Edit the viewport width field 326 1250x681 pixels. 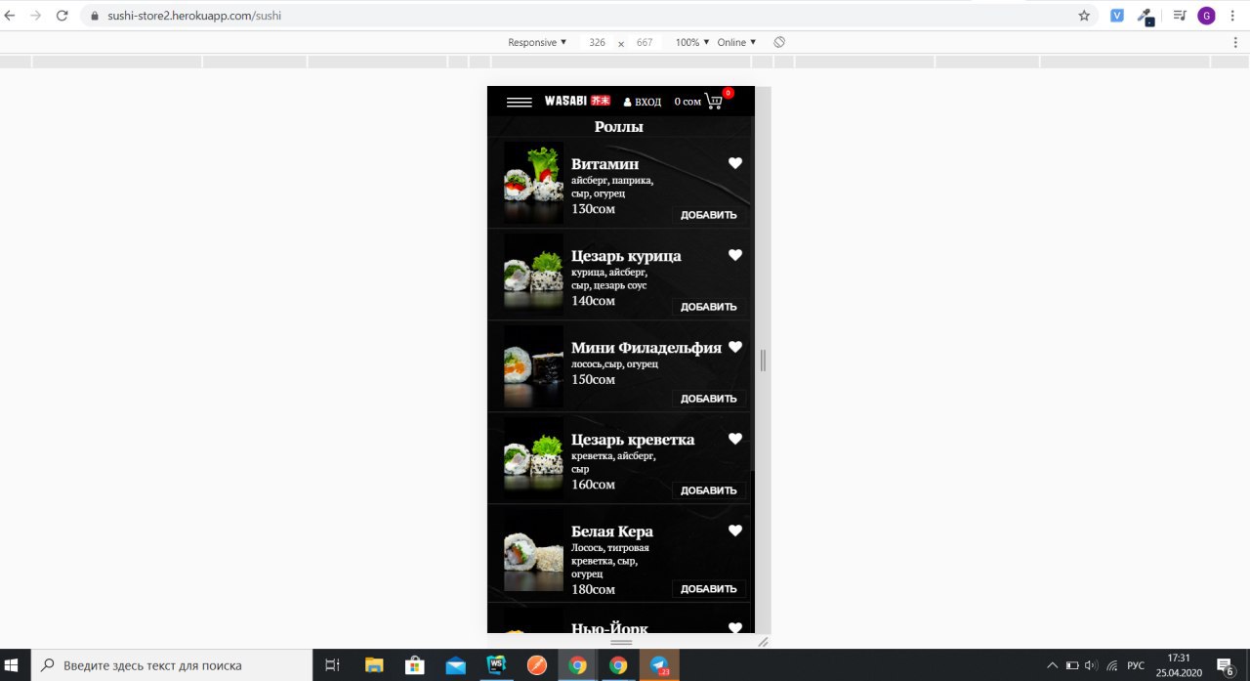point(597,43)
